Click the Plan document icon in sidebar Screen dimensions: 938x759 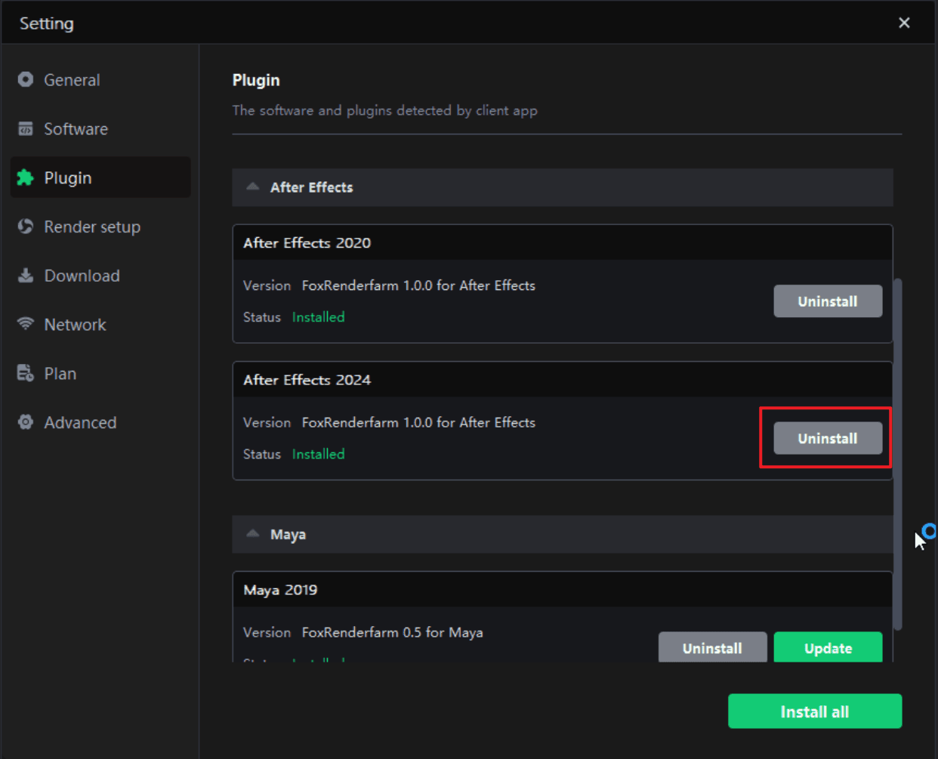[26, 373]
